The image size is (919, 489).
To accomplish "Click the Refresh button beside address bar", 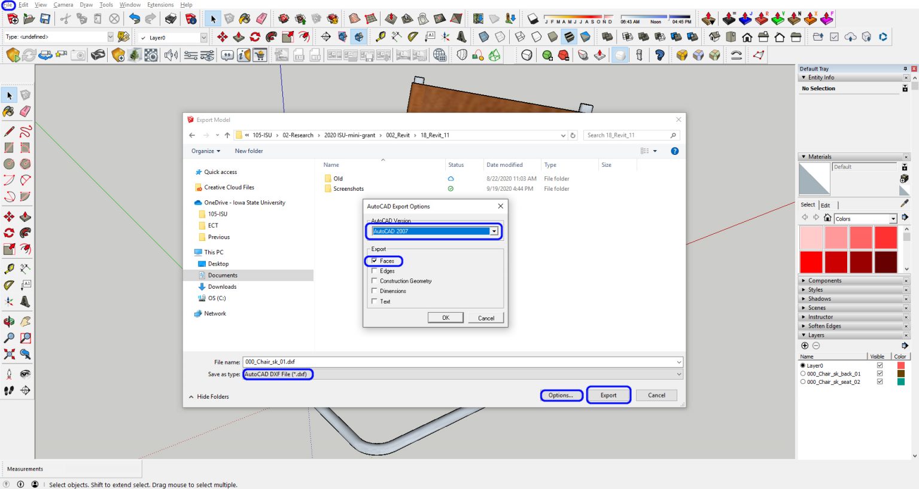I will (x=573, y=135).
